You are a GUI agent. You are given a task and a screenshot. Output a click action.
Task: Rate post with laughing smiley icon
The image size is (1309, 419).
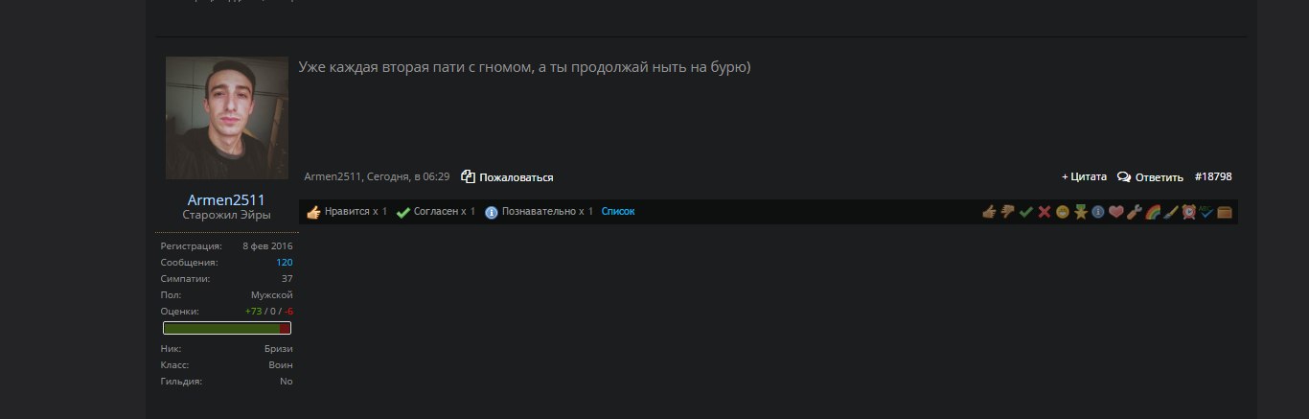[x=1063, y=212]
